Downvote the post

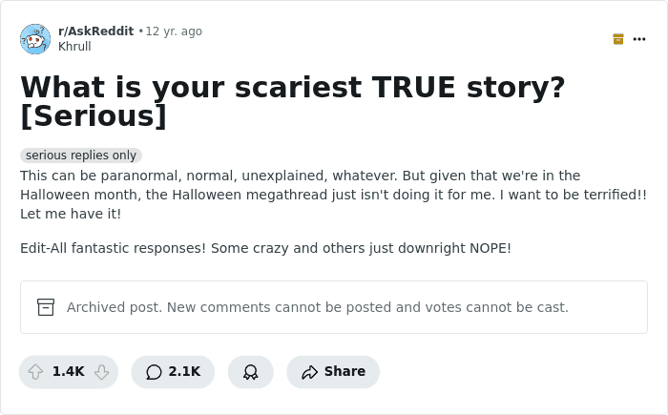[x=102, y=372]
